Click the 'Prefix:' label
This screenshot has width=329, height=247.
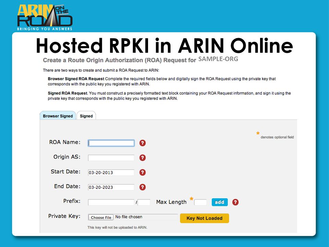pos(72,201)
